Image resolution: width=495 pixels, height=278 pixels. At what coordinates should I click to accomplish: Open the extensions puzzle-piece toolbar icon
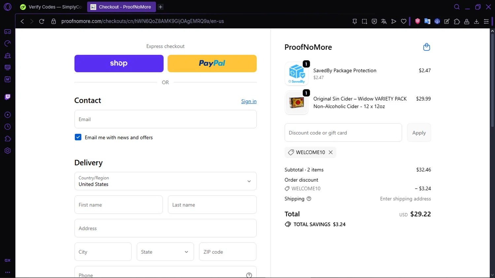[x=457, y=21]
